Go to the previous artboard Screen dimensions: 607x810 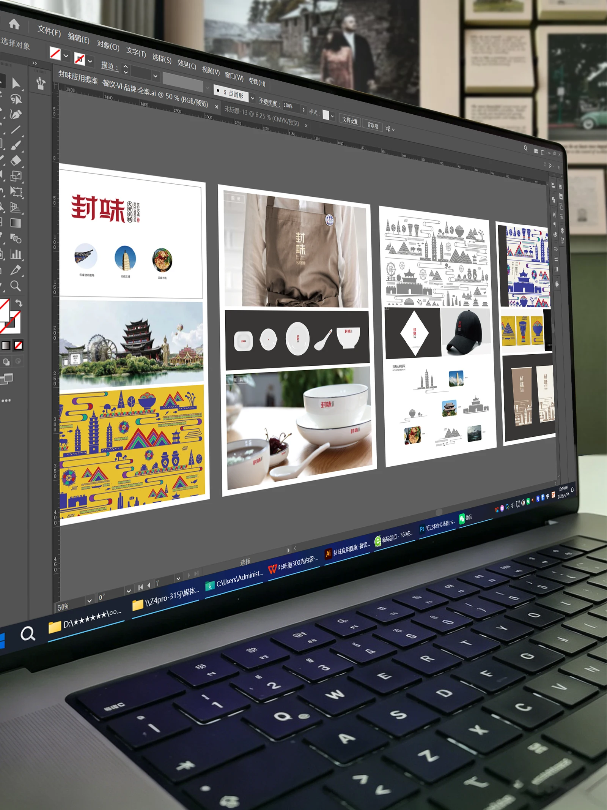point(149,585)
